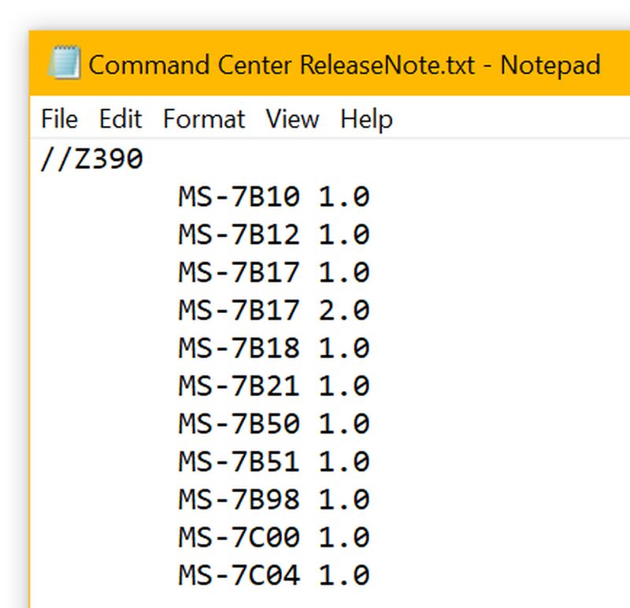Place cursor on MS-7B12 1.0 line
Image resolution: width=630 pixels, height=608 pixels.
[x=274, y=234]
